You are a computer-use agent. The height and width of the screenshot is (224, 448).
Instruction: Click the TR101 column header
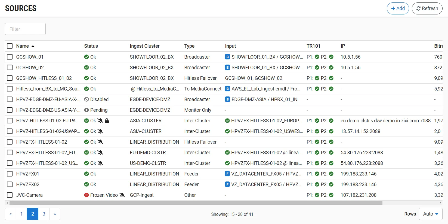[313, 46]
